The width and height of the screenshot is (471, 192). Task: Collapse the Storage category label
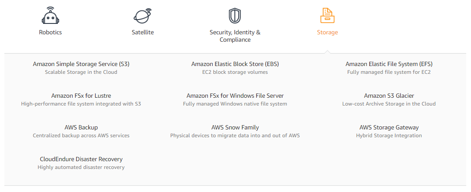tap(327, 33)
